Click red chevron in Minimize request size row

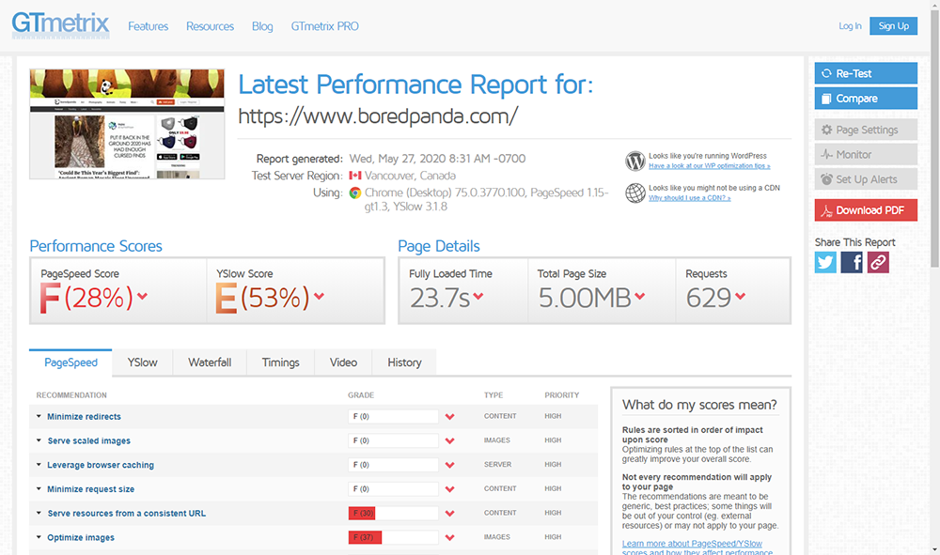point(449,489)
